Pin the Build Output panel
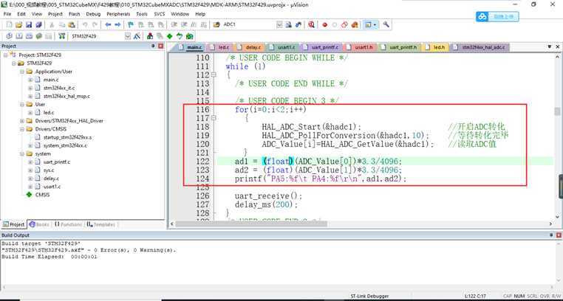 pos(551,235)
